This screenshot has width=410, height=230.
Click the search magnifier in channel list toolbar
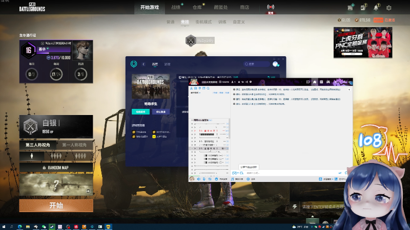point(208,88)
